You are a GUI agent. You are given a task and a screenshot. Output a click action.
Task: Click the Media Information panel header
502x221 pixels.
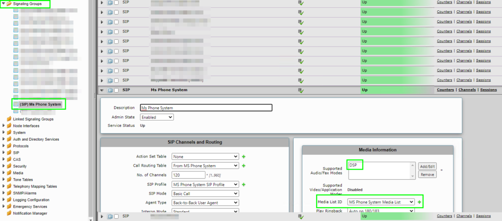click(377, 149)
